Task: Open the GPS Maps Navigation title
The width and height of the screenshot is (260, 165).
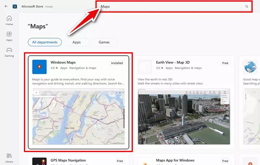Action: pyautogui.click(x=68, y=160)
